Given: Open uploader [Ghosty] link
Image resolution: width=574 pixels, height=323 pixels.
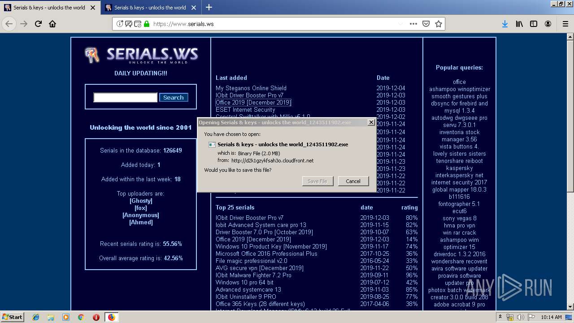Looking at the screenshot, I should (x=141, y=201).
